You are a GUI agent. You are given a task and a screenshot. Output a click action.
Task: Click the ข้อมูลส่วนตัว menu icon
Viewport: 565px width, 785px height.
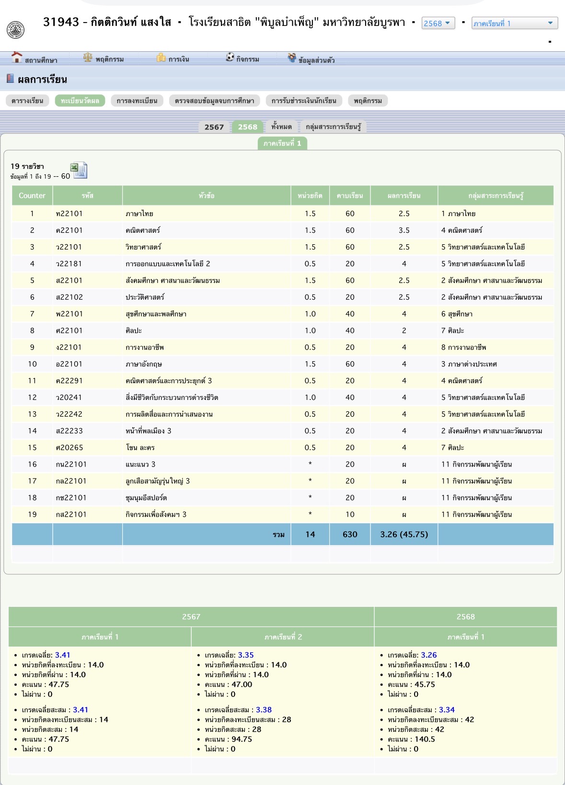click(x=292, y=58)
